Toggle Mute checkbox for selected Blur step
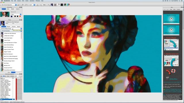The width and height of the screenshot is (184, 103). coord(13,99)
